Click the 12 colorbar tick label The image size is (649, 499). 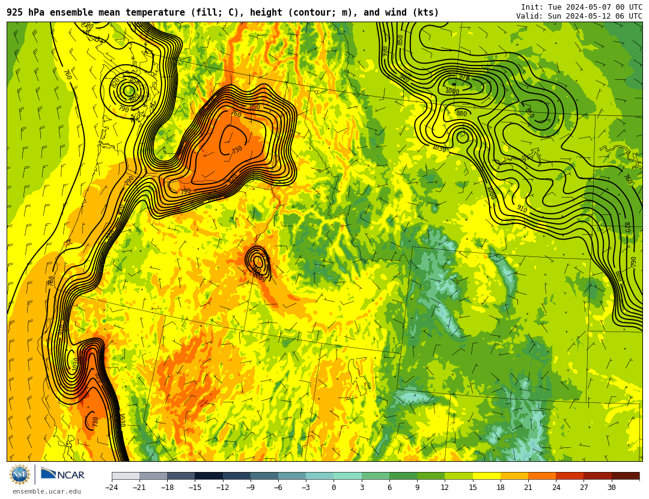[445, 488]
